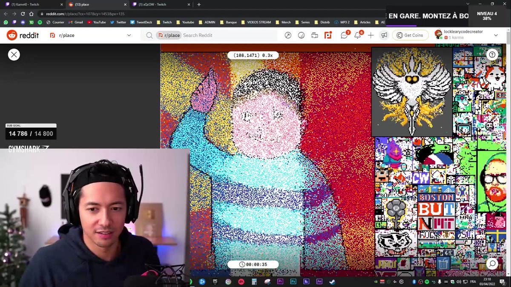
Task: Click the Discord bookmark icon
Action: (23, 22)
